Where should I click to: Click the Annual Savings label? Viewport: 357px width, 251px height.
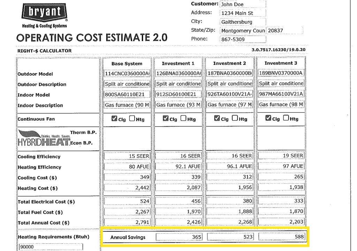click(x=128, y=237)
